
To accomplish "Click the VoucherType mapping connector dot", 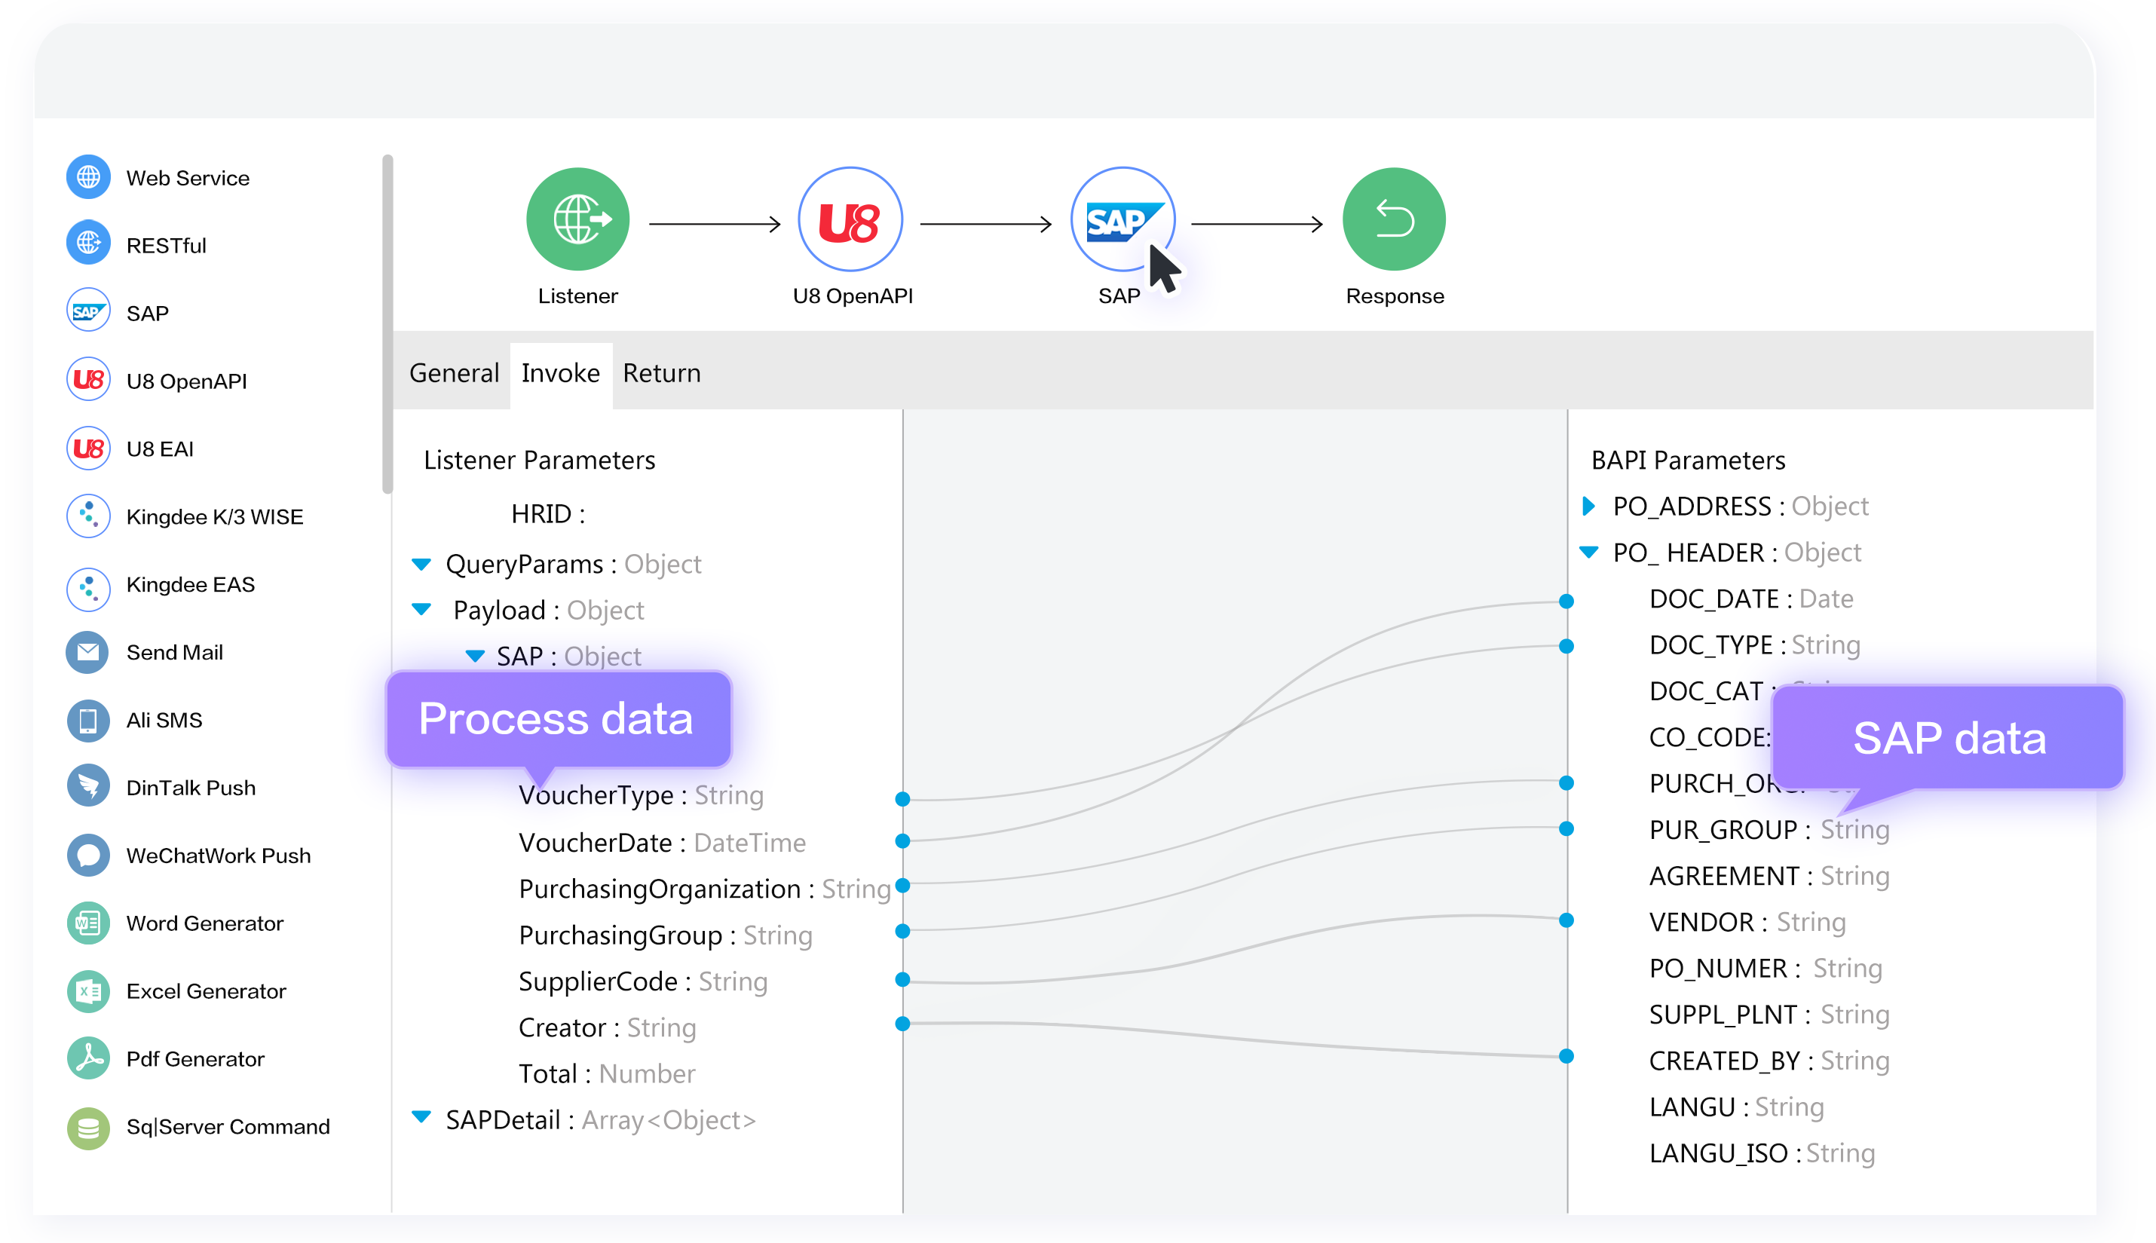I will 902,798.
